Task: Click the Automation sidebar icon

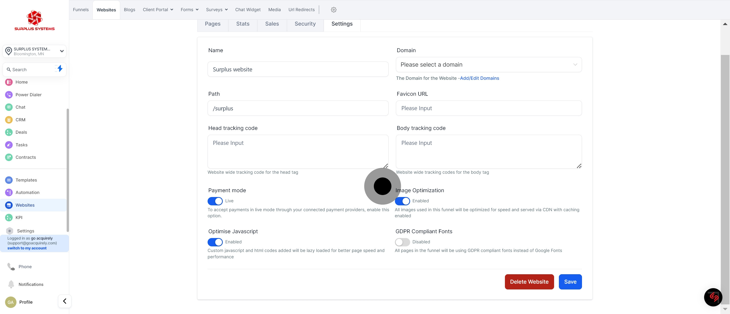Action: coord(9,192)
